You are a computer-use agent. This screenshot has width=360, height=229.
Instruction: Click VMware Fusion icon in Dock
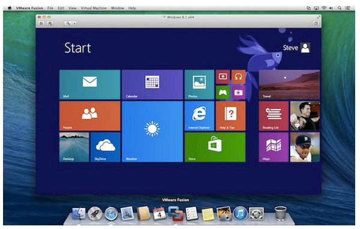tap(175, 213)
